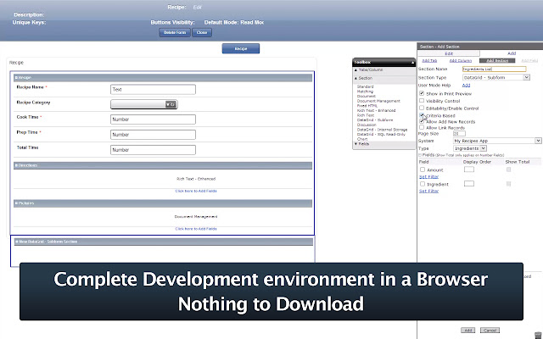Image resolution: width=543 pixels, height=339 pixels.
Task: Check the Amount field checkbox
Action: 423,169
